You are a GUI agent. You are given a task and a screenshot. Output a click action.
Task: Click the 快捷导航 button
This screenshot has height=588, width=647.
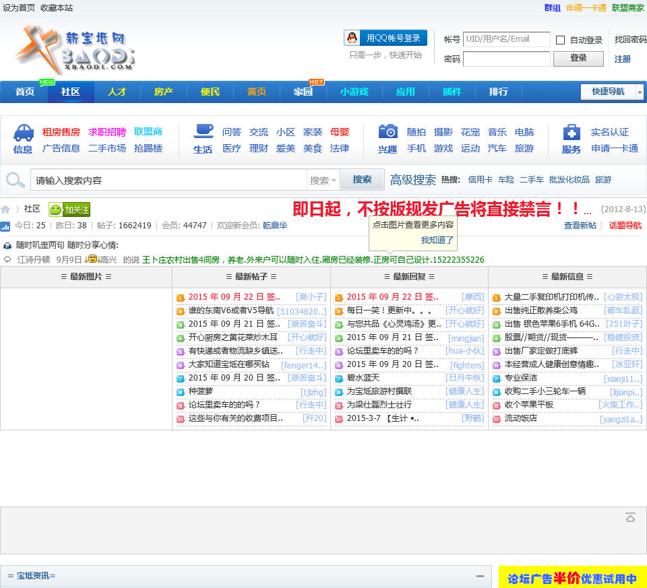(x=608, y=92)
